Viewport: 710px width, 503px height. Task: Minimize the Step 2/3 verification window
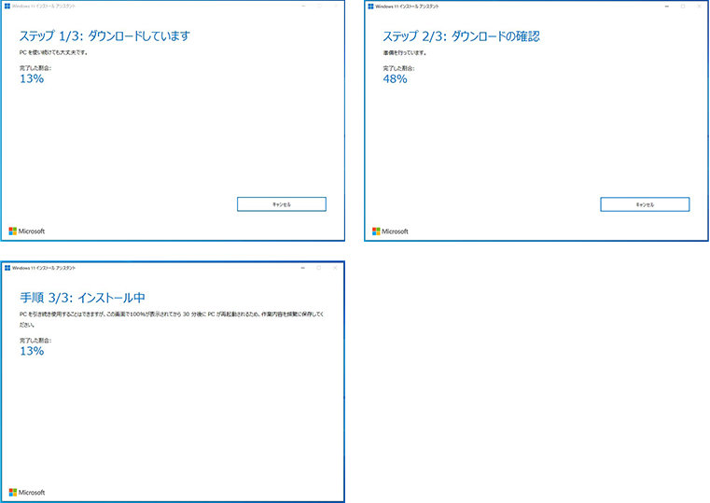pyautogui.click(x=667, y=7)
